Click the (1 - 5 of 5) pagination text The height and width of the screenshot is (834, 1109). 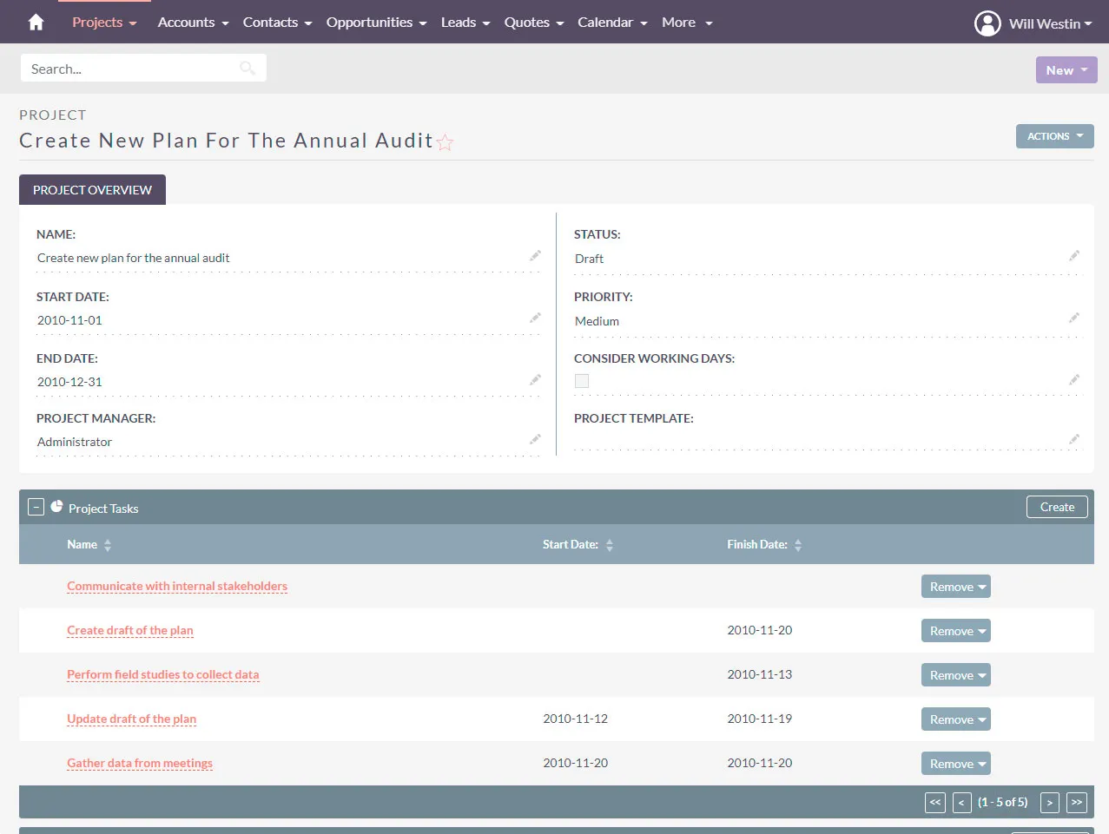coord(1002,803)
